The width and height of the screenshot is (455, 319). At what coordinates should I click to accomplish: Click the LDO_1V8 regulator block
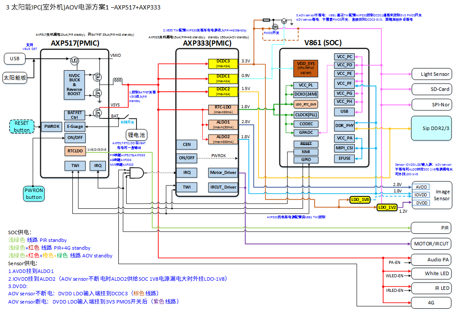360,200
